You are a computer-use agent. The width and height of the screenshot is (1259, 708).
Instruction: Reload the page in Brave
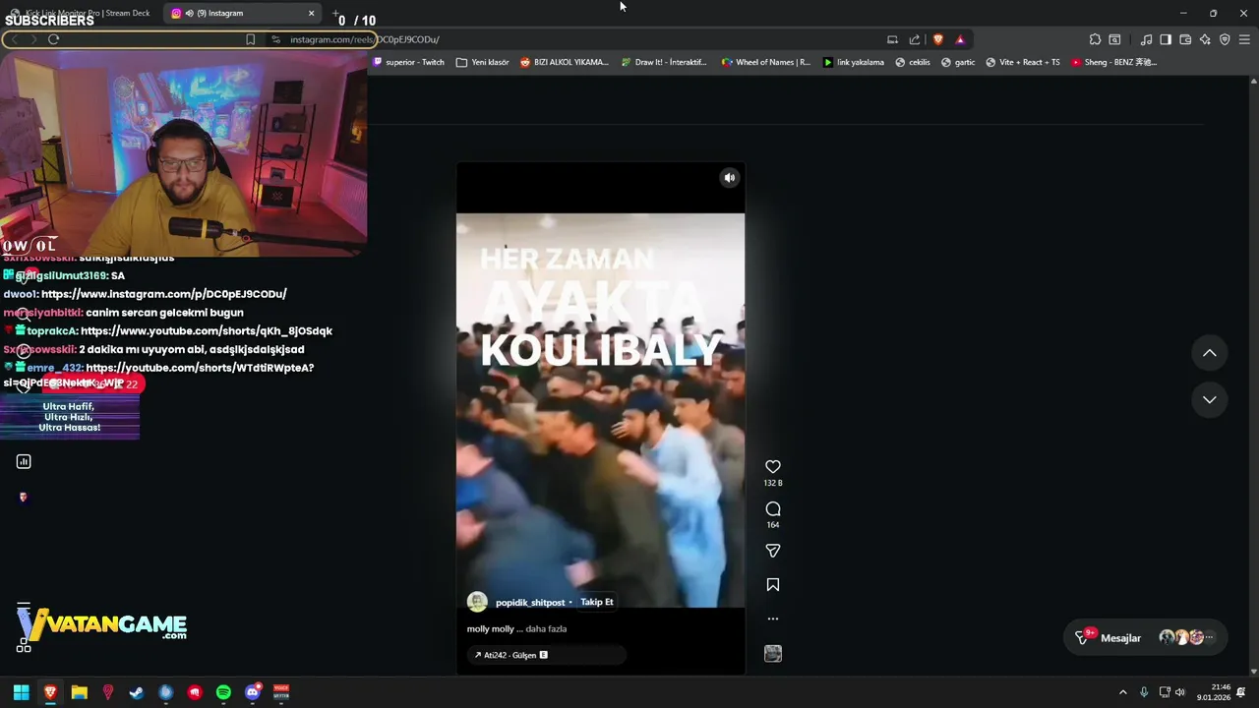tap(53, 39)
